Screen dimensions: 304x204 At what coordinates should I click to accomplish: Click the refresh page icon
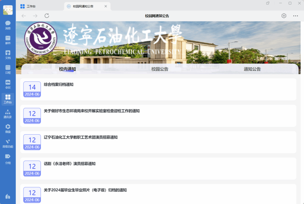(x=47, y=16)
